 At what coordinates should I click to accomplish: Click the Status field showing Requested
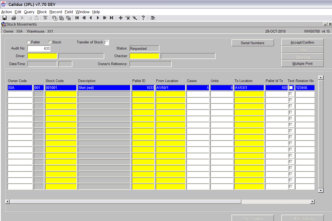[144, 48]
